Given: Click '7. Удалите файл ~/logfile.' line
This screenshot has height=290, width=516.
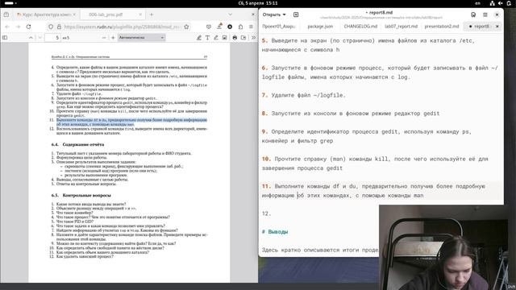Looking at the screenshot, I should tap(303, 95).
